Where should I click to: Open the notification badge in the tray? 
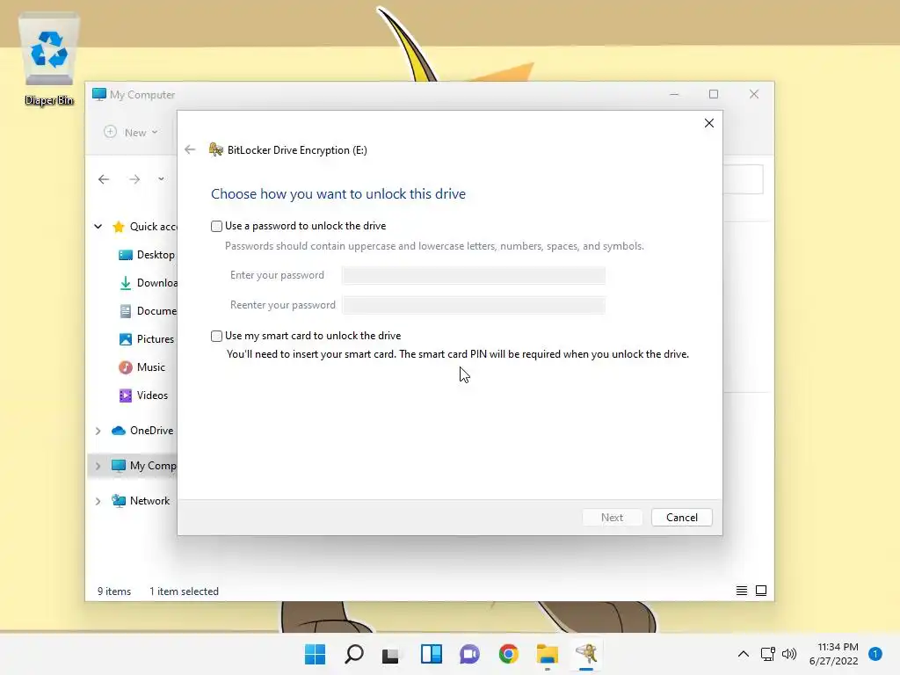(x=875, y=654)
